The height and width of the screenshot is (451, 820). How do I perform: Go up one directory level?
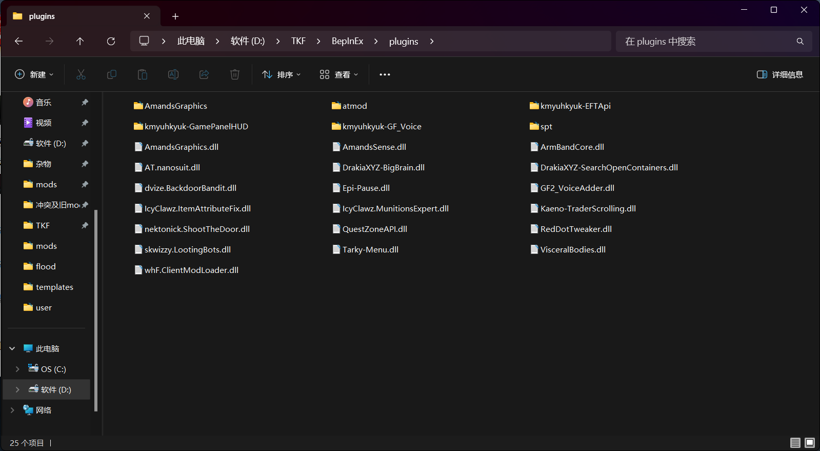80,41
